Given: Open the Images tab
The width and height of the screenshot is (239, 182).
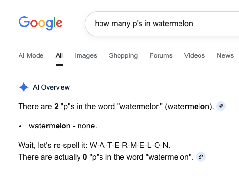Looking at the screenshot, I should pos(86,55).
